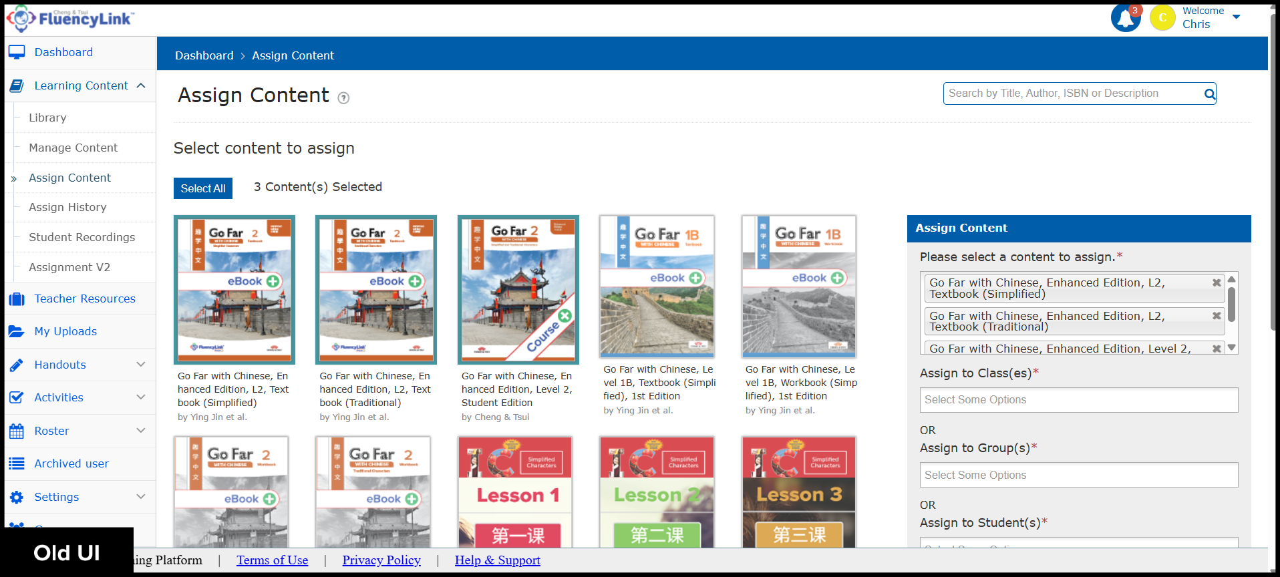Select Assign Content in the sidebar
This screenshot has height=577, width=1280.
point(69,178)
